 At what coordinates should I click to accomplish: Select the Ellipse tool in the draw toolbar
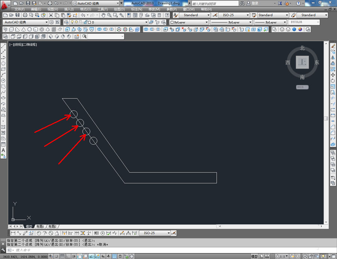[x=3, y=98]
